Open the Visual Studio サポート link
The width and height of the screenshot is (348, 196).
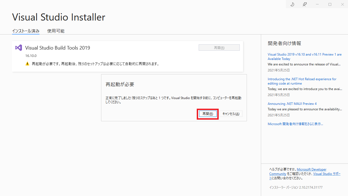pos(327,174)
